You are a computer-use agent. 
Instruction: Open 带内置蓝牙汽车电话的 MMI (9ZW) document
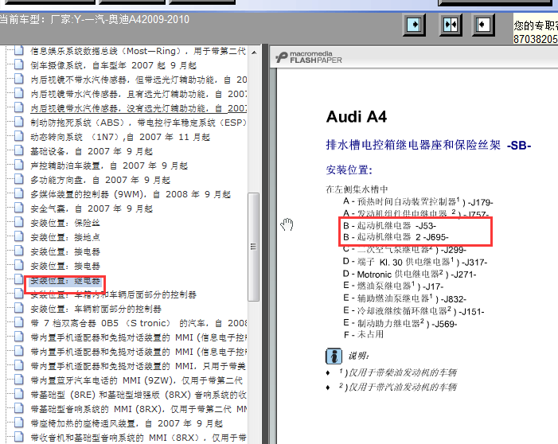(x=137, y=380)
